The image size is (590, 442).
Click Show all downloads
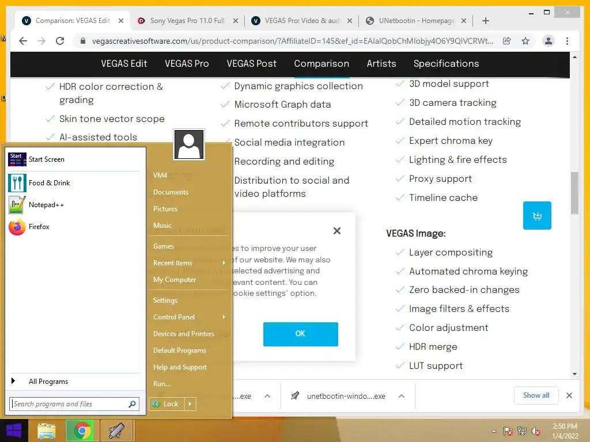tap(536, 395)
